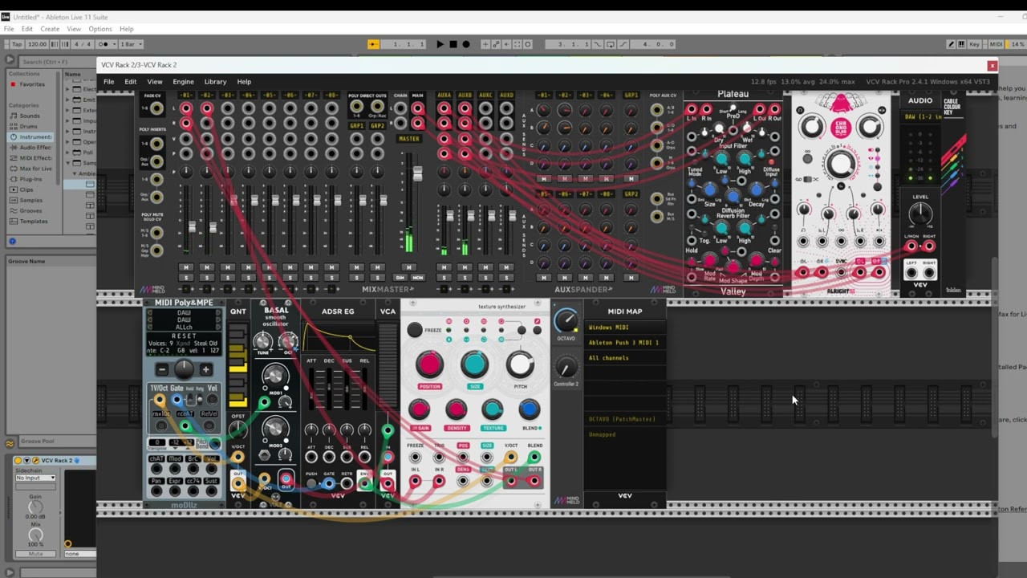Click the MIDI Poly minus button

click(162, 370)
